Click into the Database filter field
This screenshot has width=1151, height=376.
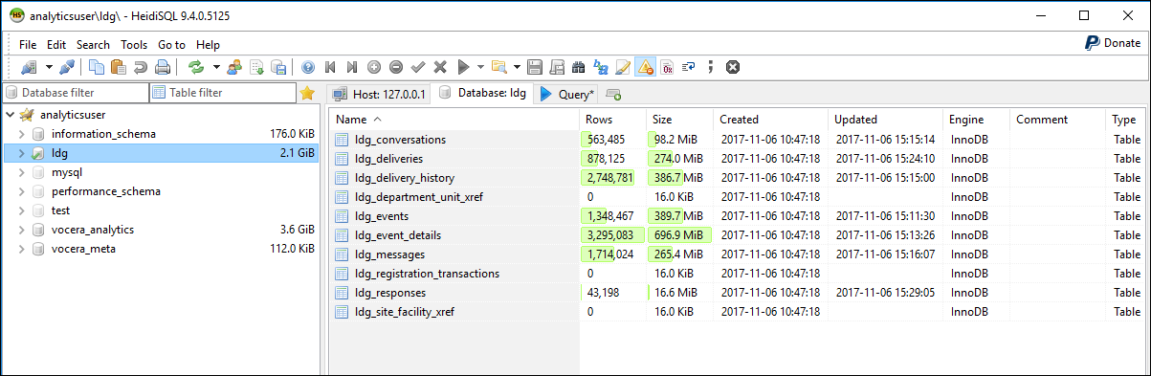(75, 93)
